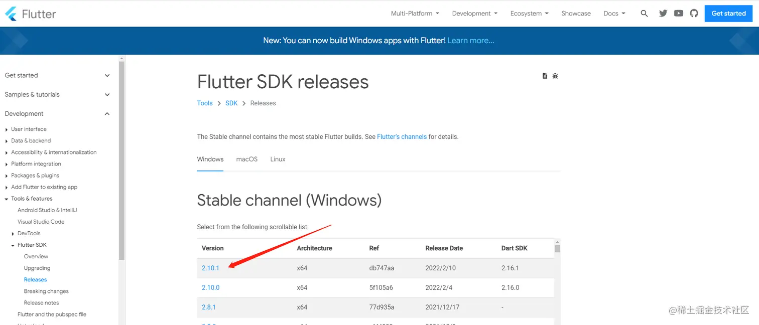The image size is (759, 325).
Task: Open the Docs dropdown menu
Action: pyautogui.click(x=614, y=14)
